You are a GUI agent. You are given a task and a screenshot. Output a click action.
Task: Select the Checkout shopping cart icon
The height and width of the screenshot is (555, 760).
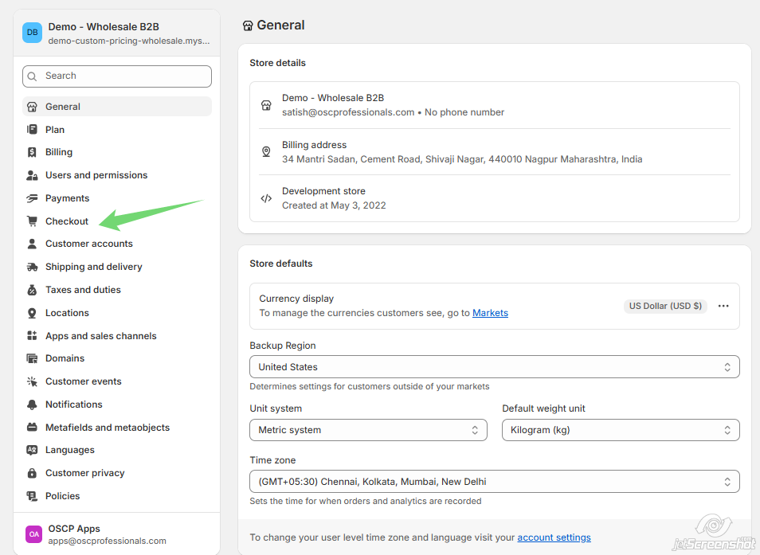point(31,221)
